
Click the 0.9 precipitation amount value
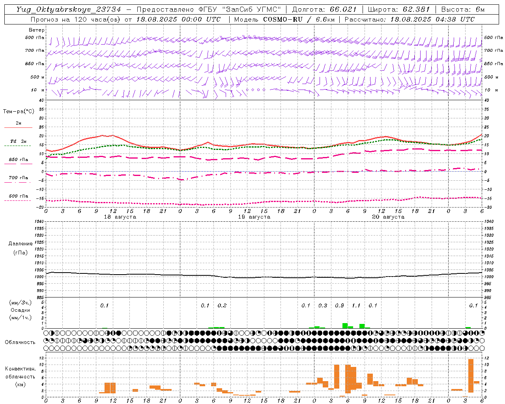pos(339,305)
